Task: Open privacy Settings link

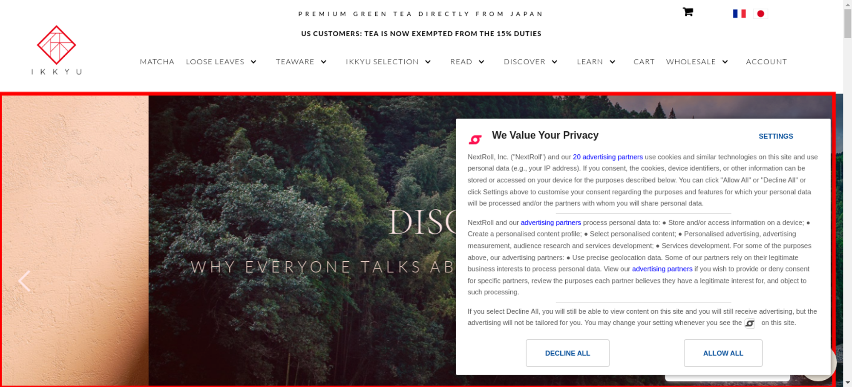Action: pos(776,136)
